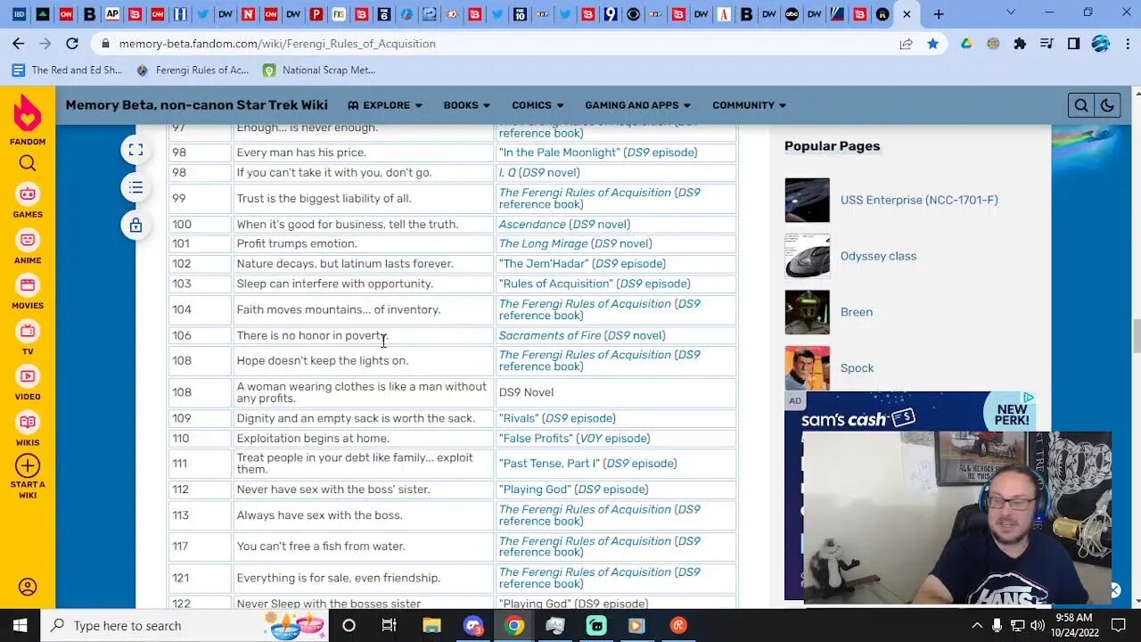Viewport: 1141px width, 642px height.
Task: Open "Past Tense, Part I" link
Action: (x=549, y=464)
